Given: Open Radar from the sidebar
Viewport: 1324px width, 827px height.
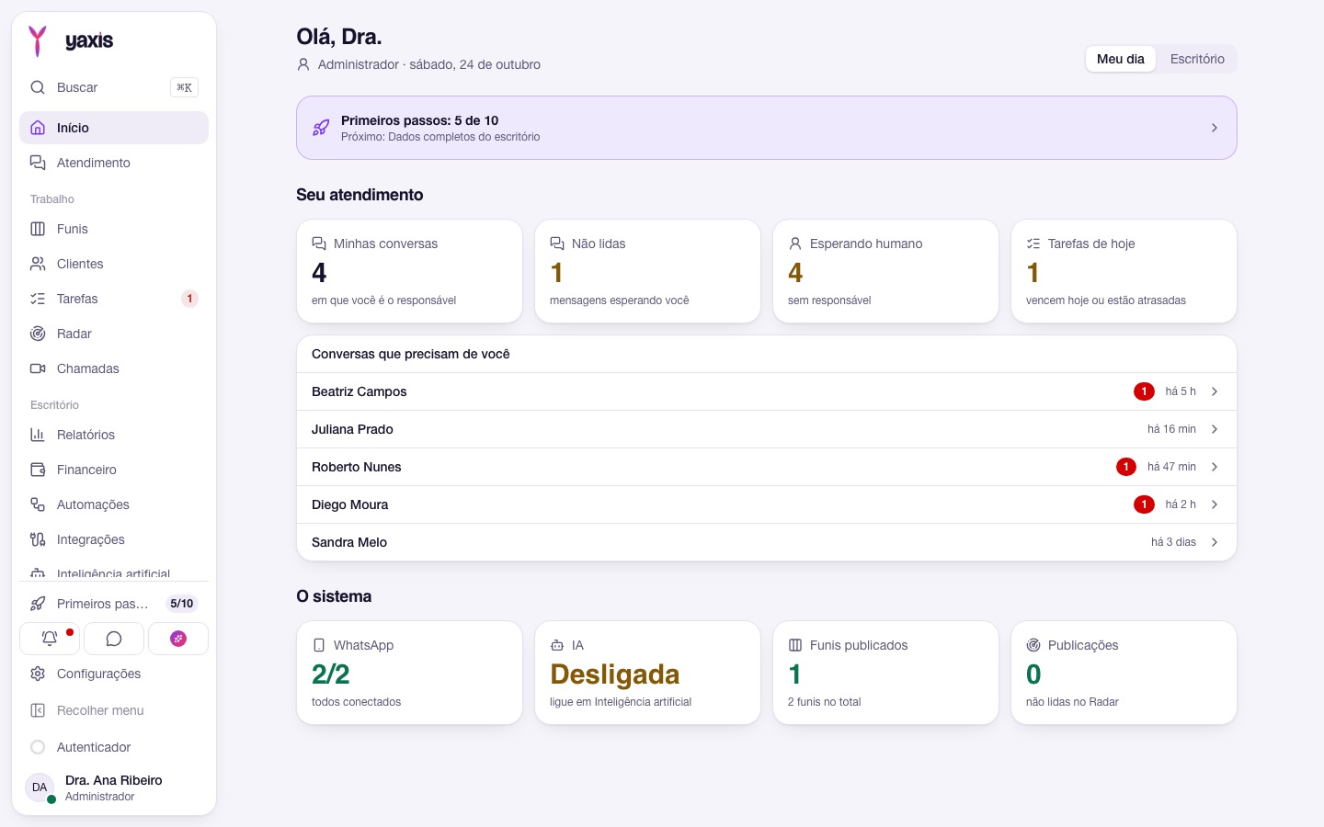Looking at the screenshot, I should (114, 334).
